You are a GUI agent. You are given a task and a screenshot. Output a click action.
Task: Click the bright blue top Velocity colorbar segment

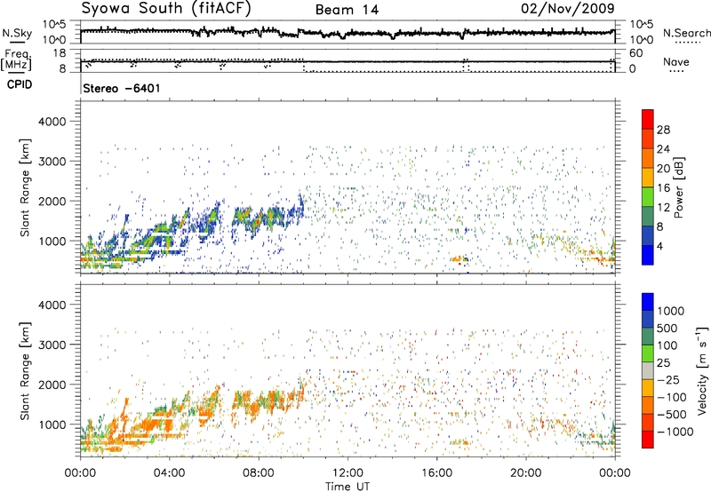pos(648,302)
